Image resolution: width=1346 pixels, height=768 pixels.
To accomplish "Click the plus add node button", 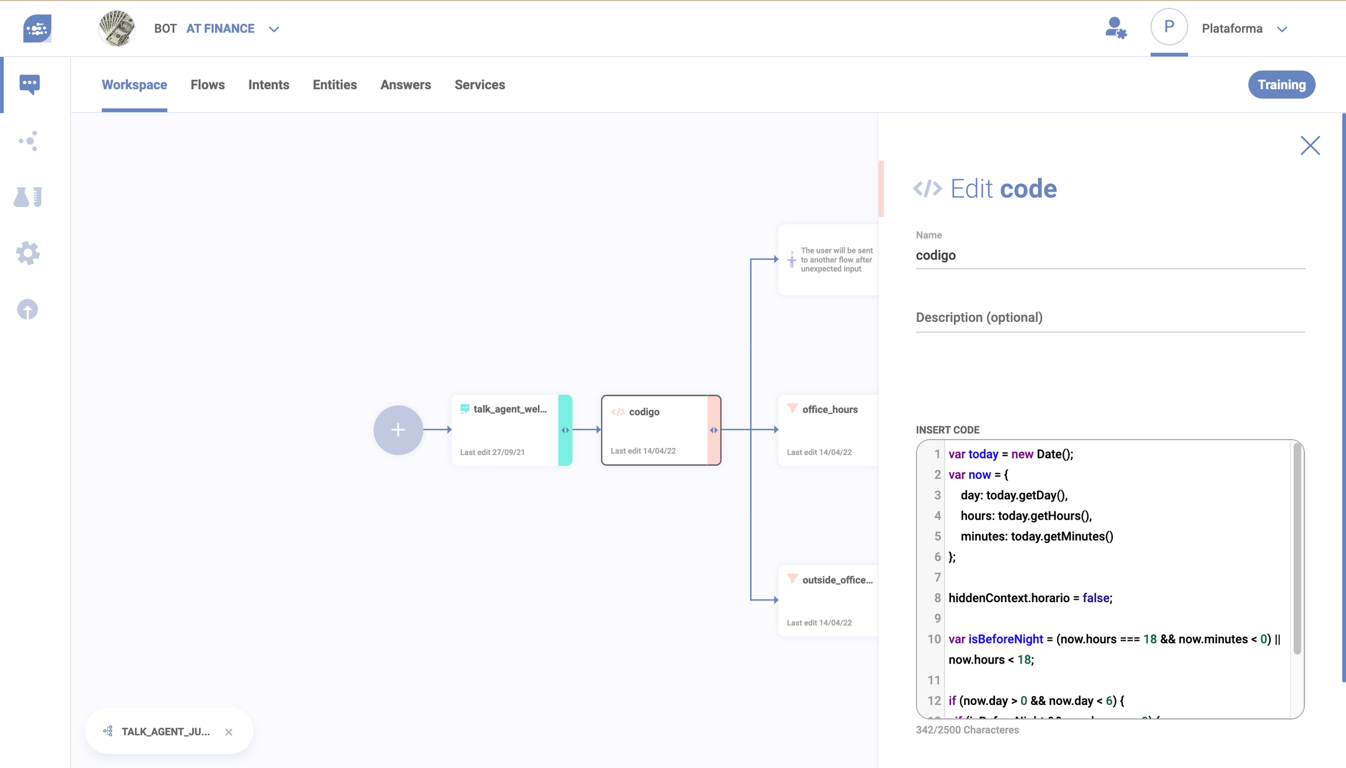I will [398, 430].
